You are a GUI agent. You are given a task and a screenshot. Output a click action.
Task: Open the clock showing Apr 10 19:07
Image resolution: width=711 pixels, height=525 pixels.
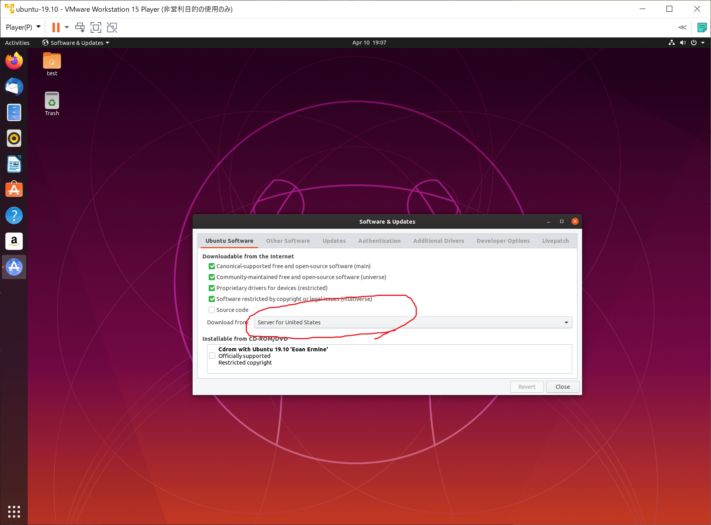click(369, 43)
